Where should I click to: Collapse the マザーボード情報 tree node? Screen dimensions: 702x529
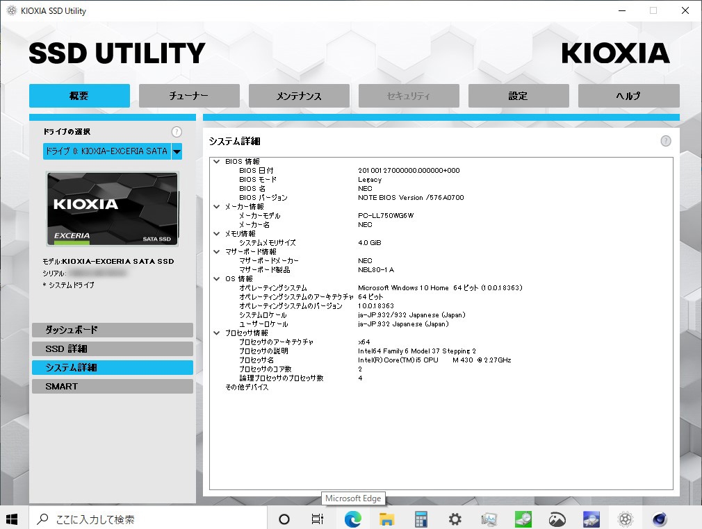pos(217,252)
